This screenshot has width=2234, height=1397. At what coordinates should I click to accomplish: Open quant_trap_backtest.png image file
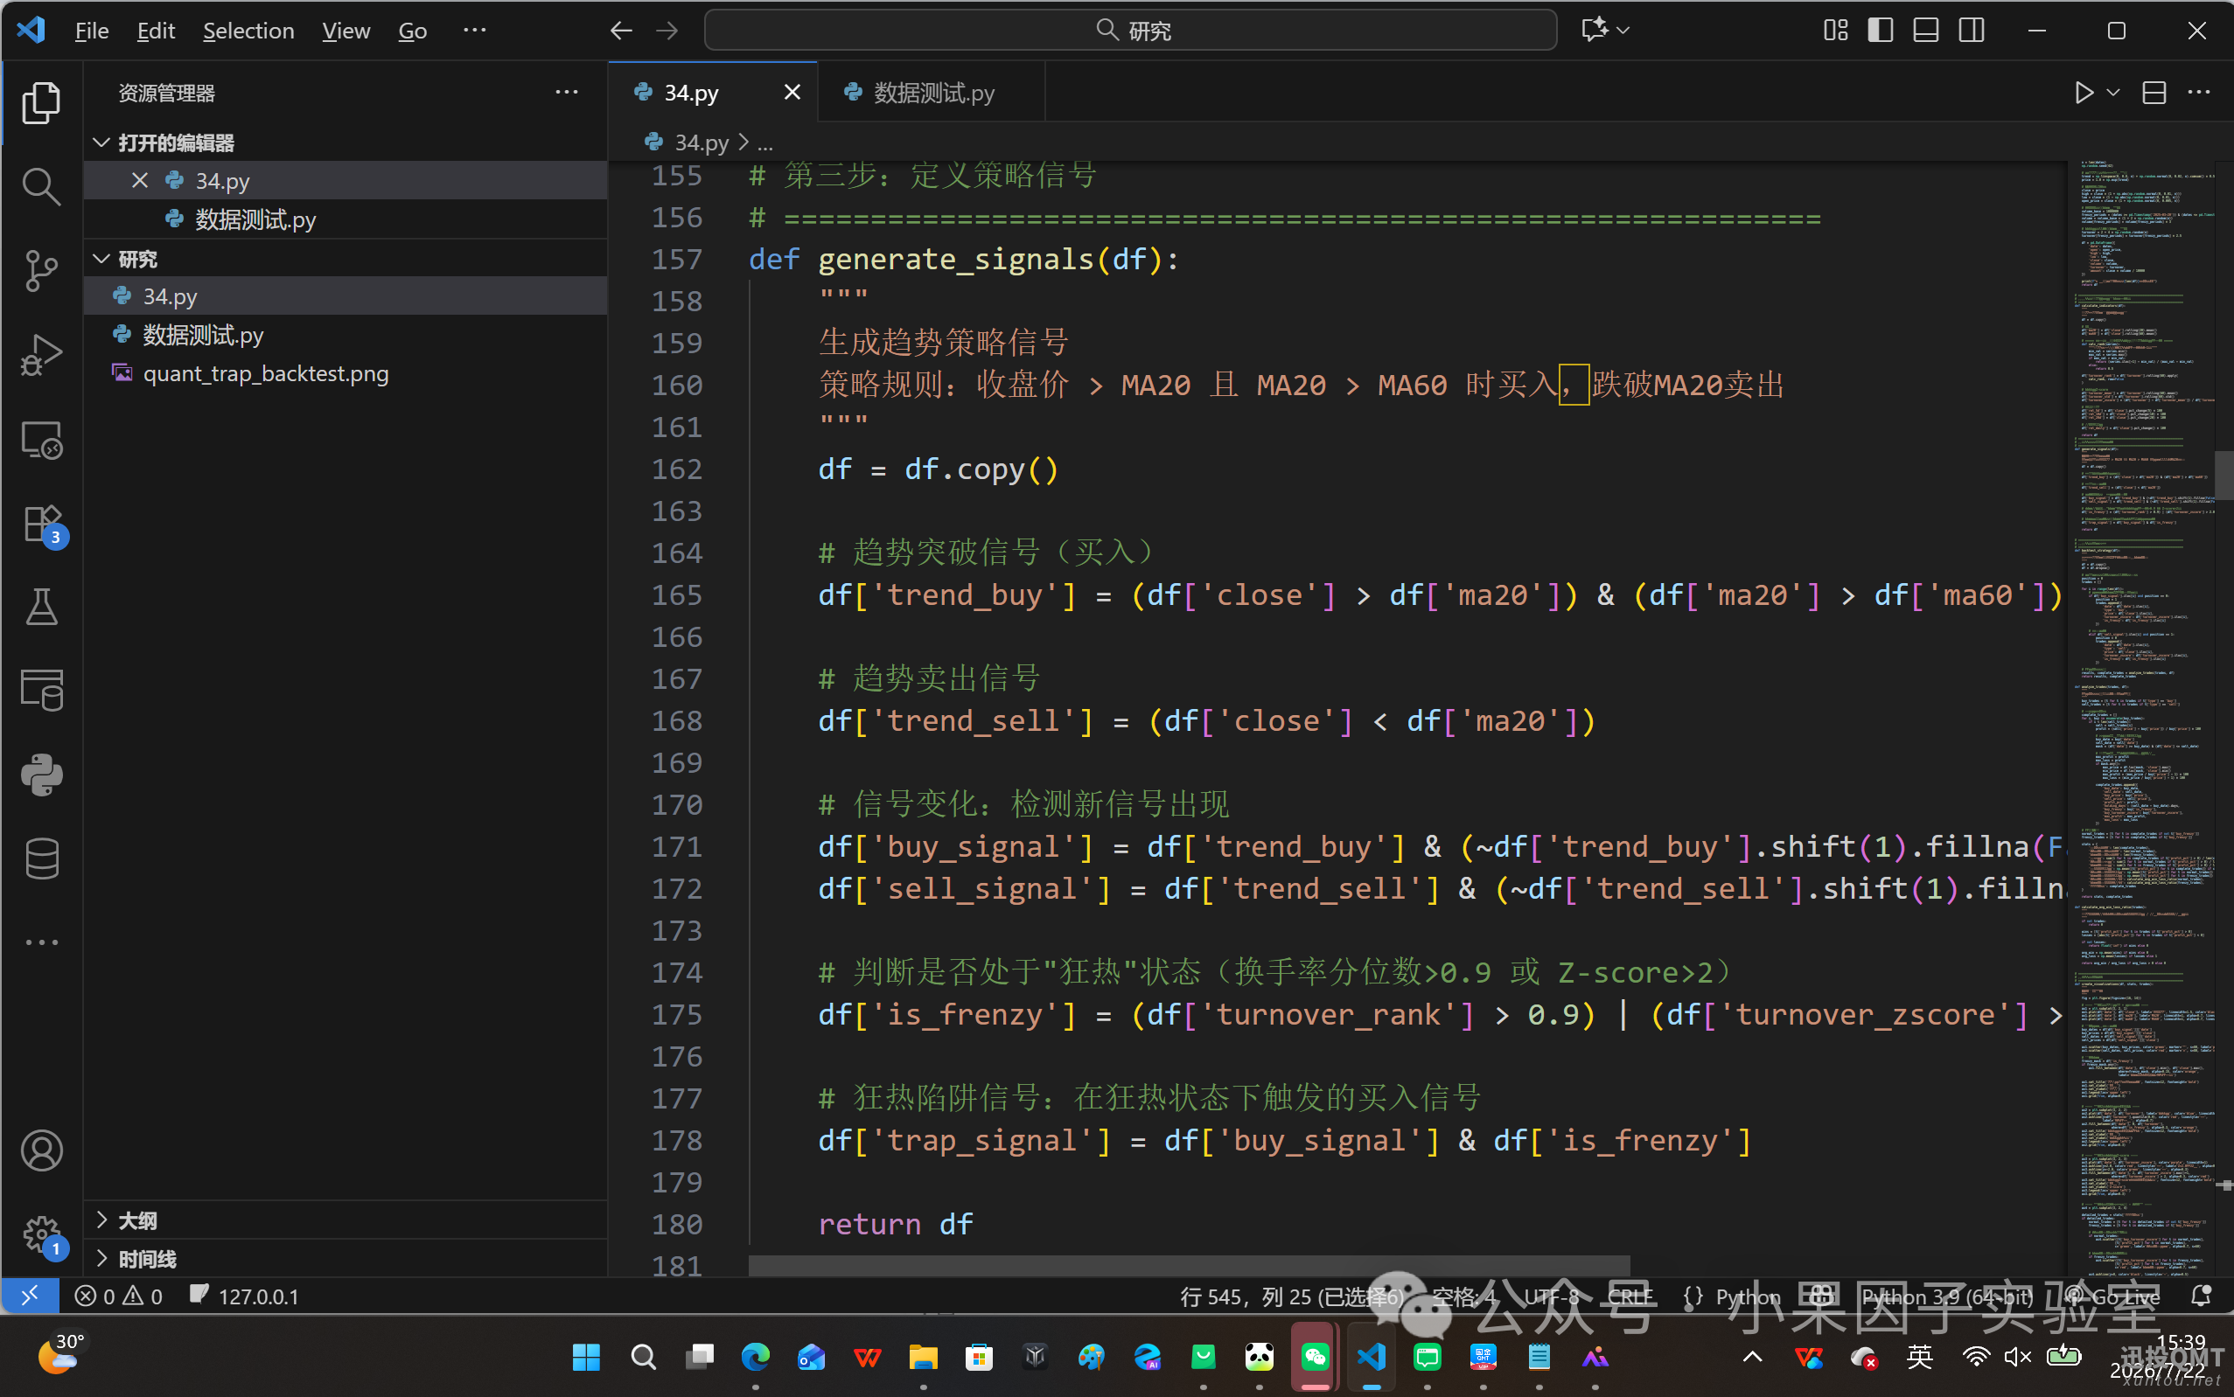pos(346,373)
